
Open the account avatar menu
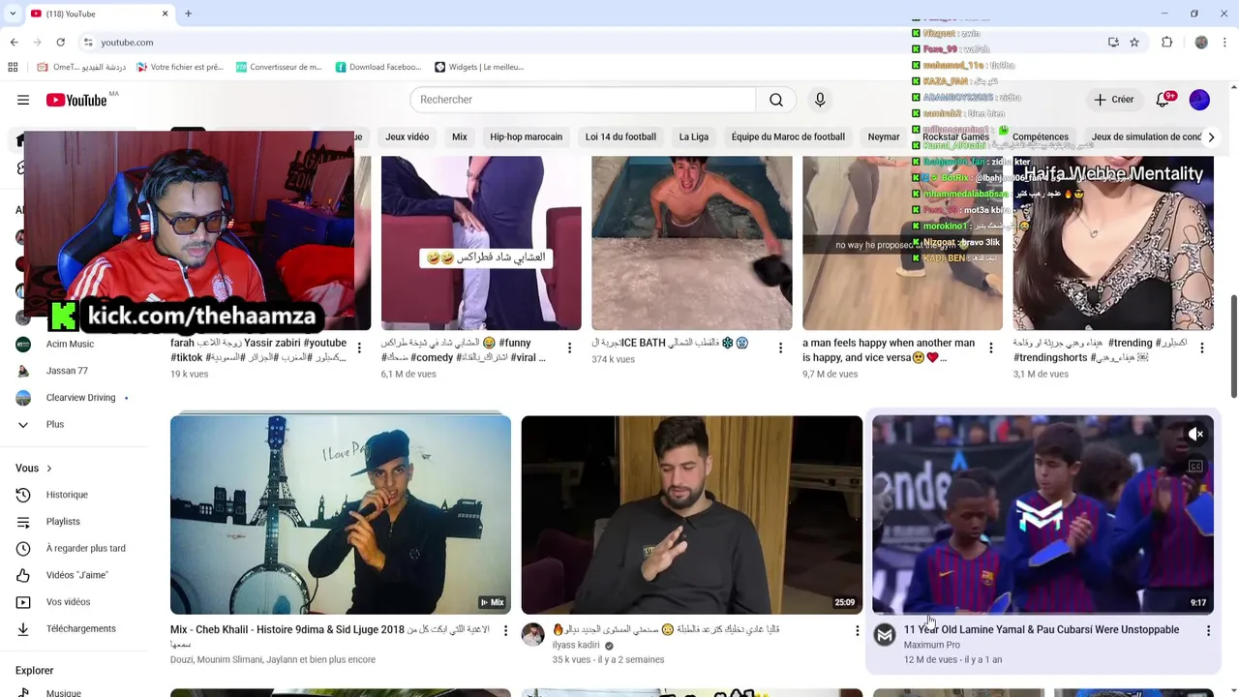point(1199,100)
